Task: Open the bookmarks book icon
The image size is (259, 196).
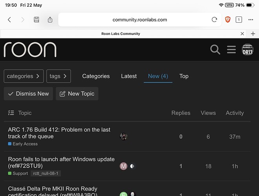Action: point(36,20)
